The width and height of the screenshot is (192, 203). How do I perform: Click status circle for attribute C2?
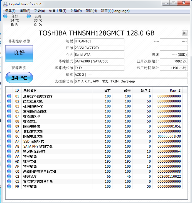pyautogui.click(x=9, y=176)
